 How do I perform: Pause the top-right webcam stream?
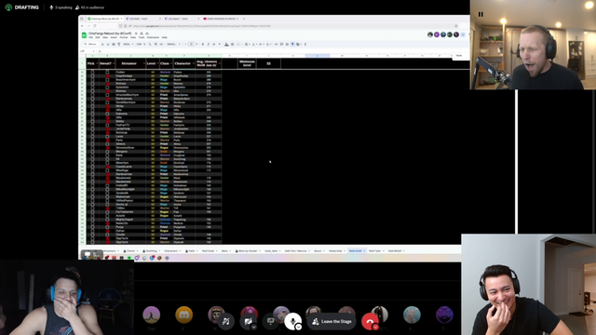481,15
